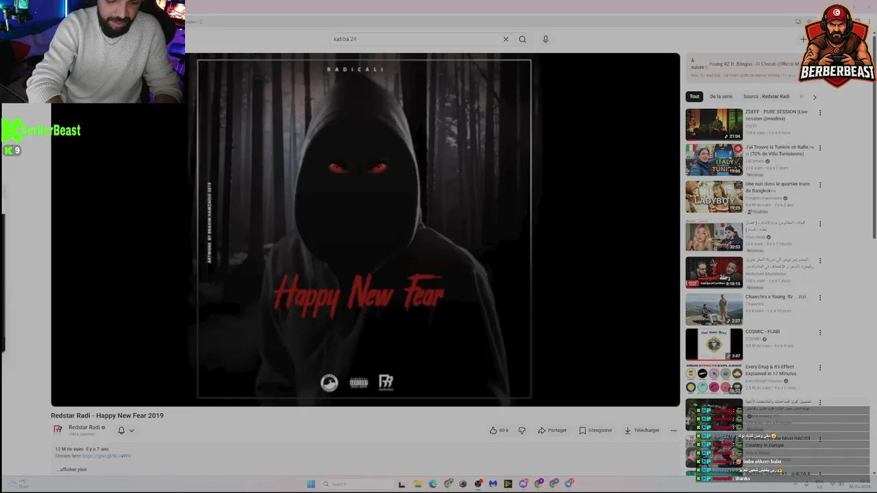Image resolution: width=877 pixels, height=493 pixels.
Task: Dislike the video with thumbs down
Action: 522,430
